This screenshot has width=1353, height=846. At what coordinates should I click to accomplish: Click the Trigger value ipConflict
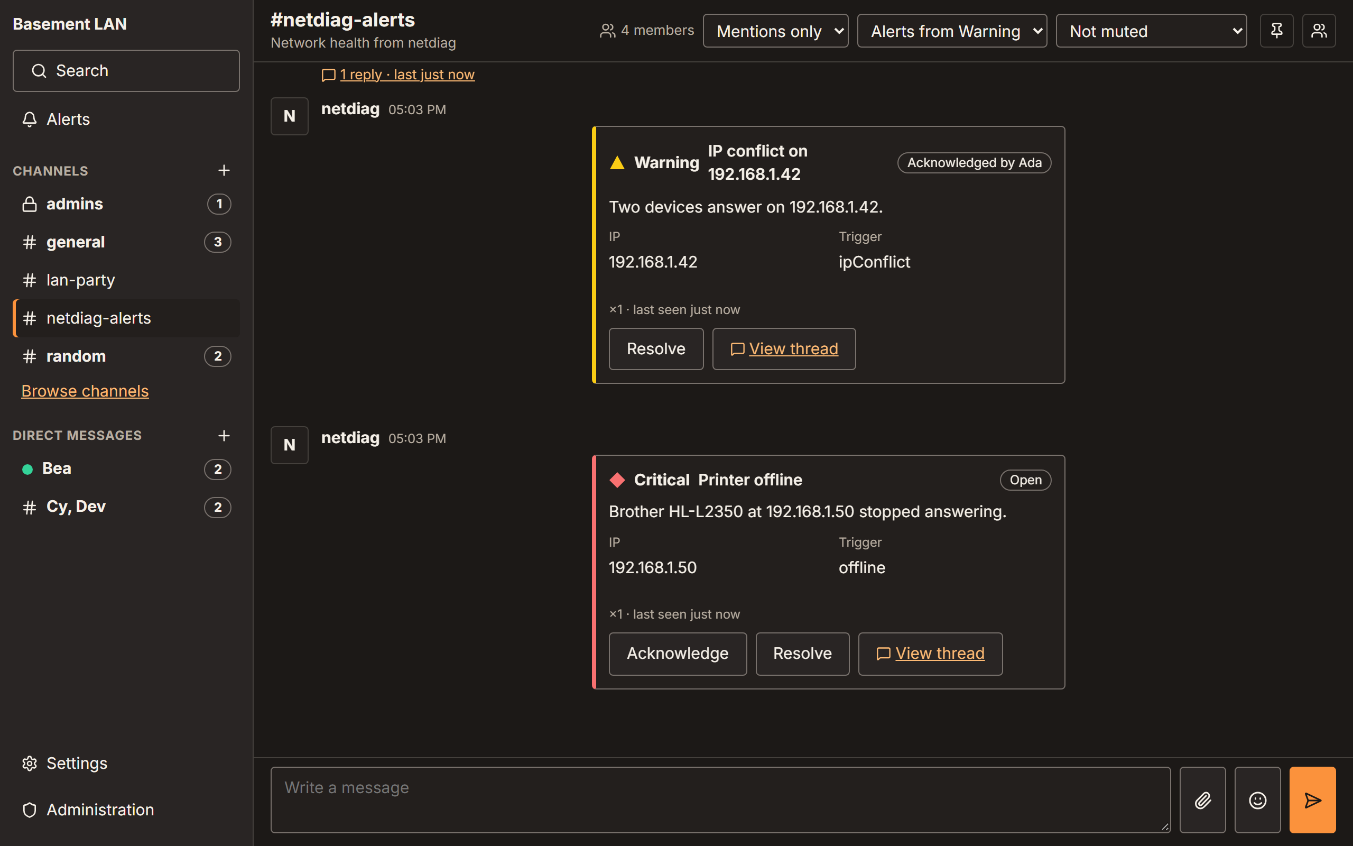click(x=874, y=262)
